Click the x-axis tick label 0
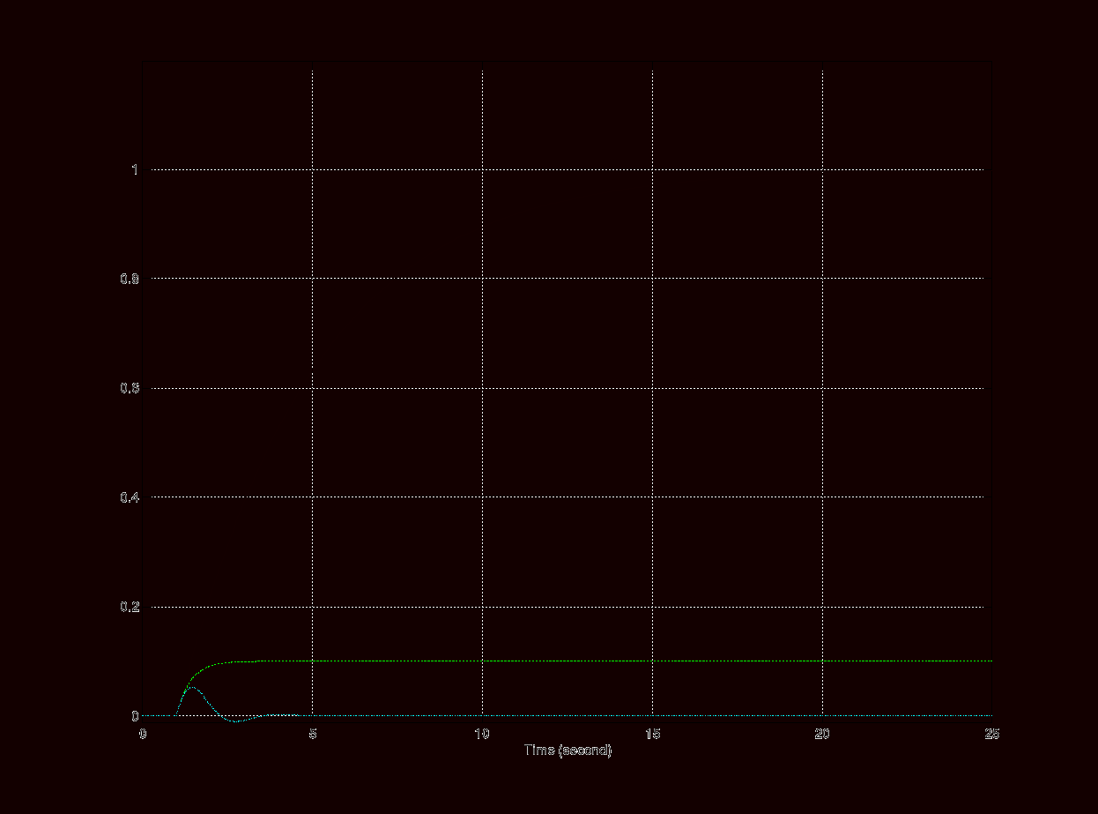The height and width of the screenshot is (814, 1098). 143,734
